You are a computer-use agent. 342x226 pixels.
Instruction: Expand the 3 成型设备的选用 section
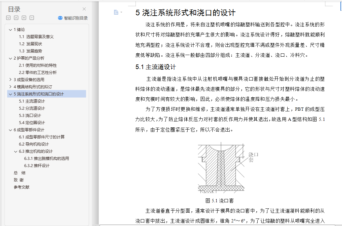10,80
